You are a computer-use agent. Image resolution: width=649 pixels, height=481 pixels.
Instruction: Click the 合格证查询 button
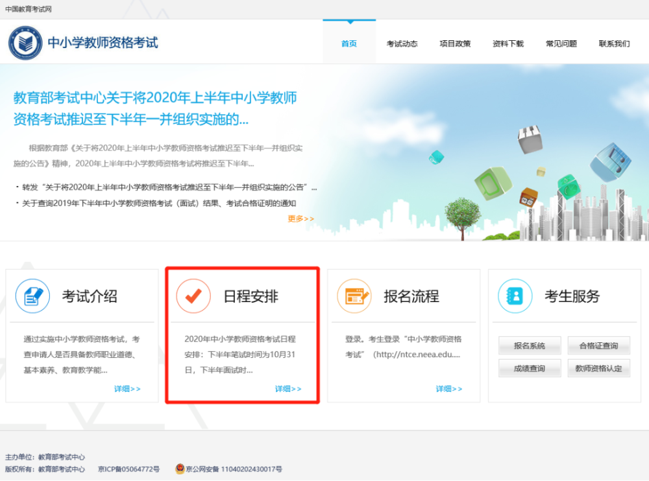[x=598, y=346]
